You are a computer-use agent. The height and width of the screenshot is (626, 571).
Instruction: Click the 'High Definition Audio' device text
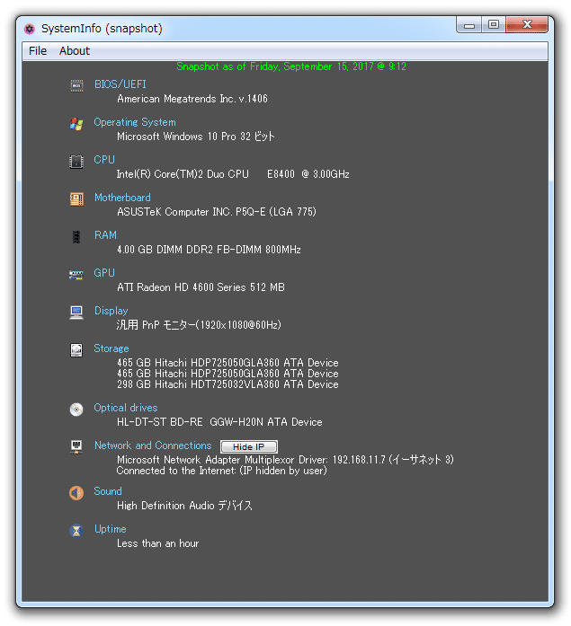pos(184,506)
